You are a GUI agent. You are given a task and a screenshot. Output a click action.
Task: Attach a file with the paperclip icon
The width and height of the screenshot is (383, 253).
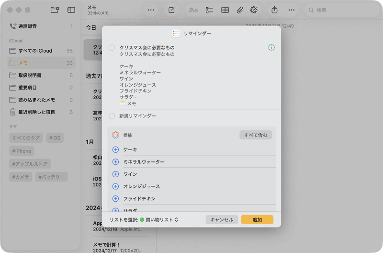[240, 10]
